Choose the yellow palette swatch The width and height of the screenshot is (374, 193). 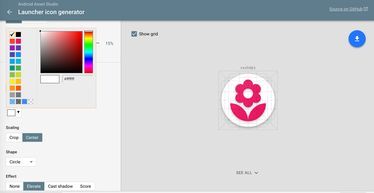coord(12,81)
